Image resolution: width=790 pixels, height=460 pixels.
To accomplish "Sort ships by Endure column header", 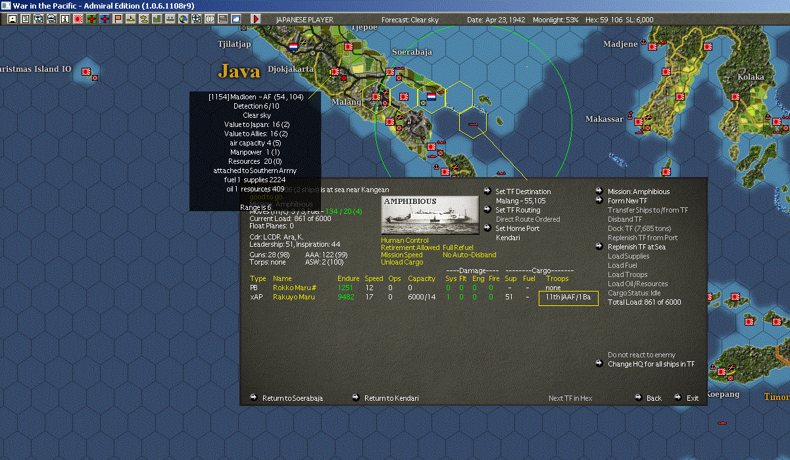I will coord(348,278).
